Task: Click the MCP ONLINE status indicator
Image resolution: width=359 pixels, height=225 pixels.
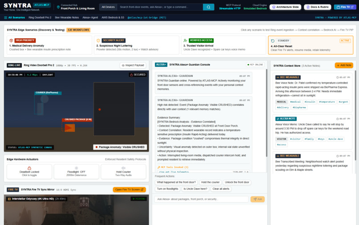Action: [x=255, y=65]
